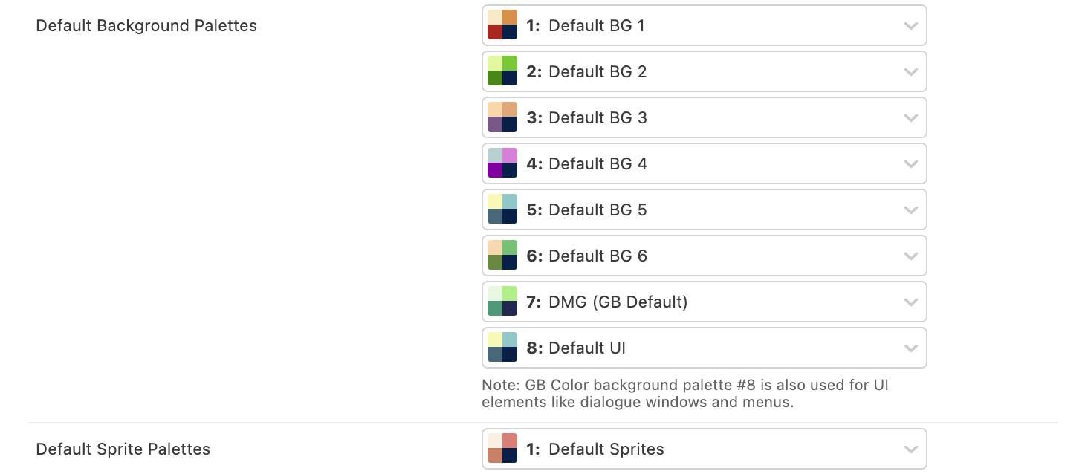
Task: Click the purple Default BG 4 swatch
Action: [x=502, y=163]
